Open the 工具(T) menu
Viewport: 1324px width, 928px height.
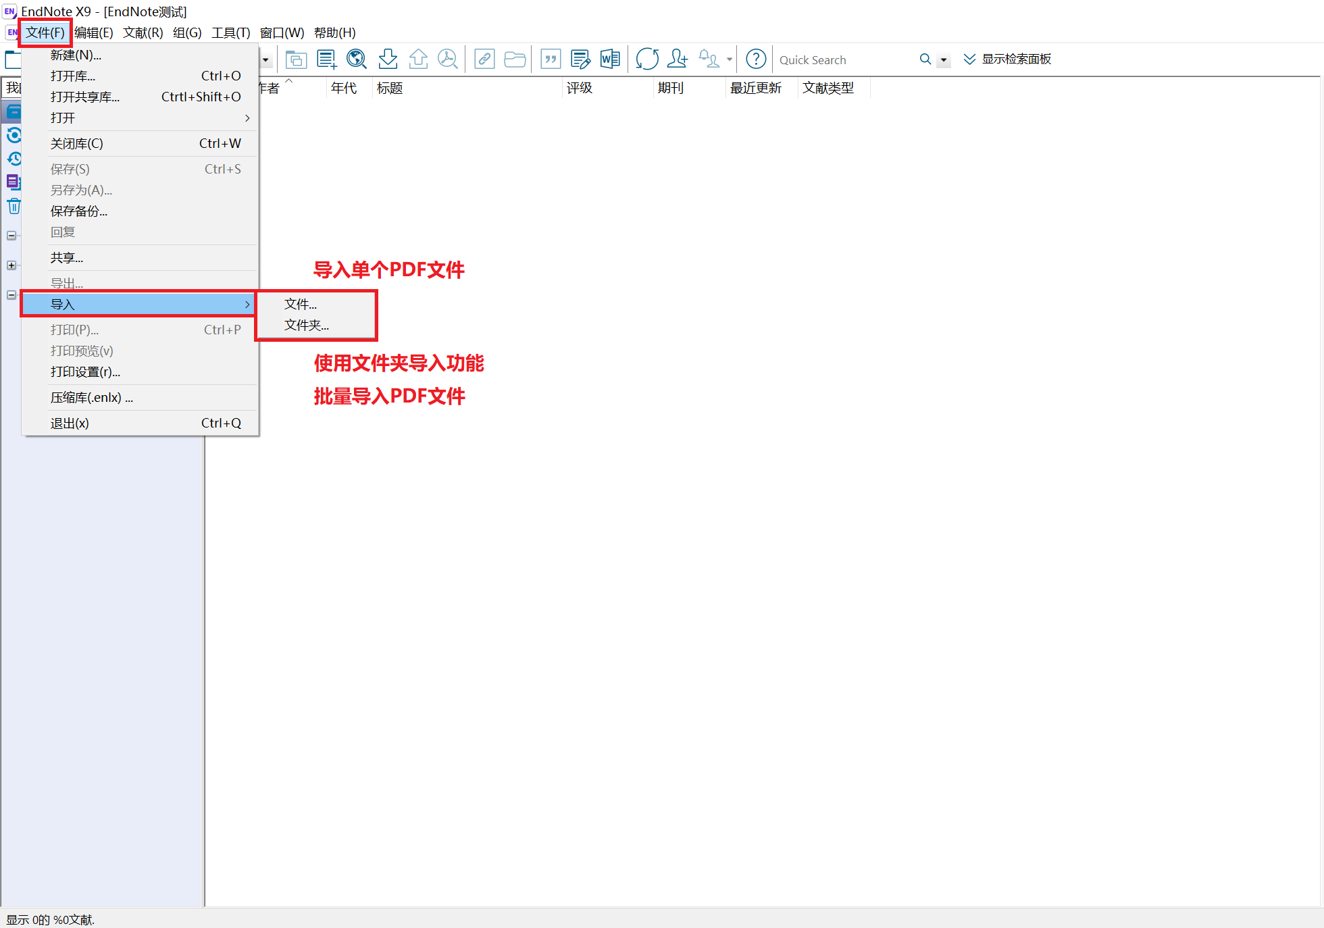click(231, 32)
